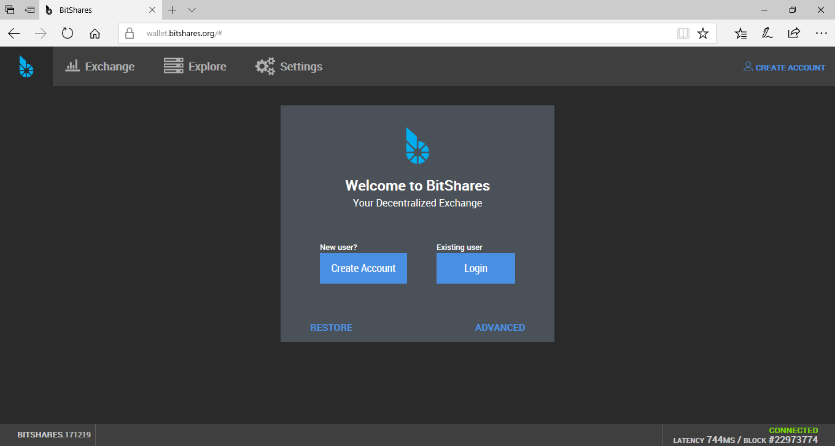Open browser more options ellipsis menu
The height and width of the screenshot is (446, 835).
pos(821,33)
